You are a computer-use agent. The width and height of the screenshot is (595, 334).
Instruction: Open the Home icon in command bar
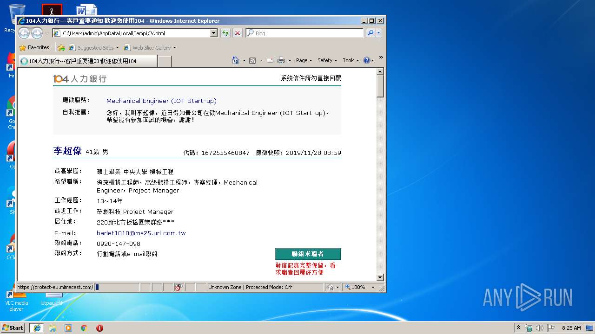(x=236, y=60)
